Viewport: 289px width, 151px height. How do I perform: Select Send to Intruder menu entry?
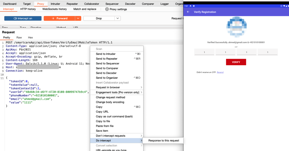(x=106, y=54)
